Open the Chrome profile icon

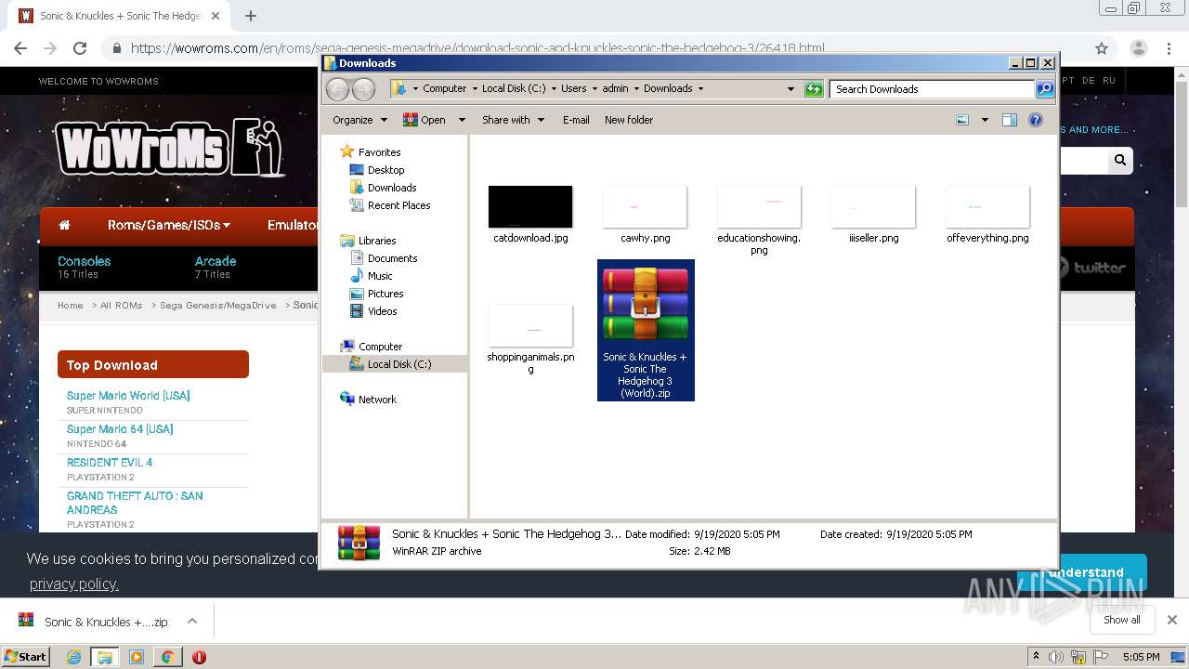[1138, 48]
